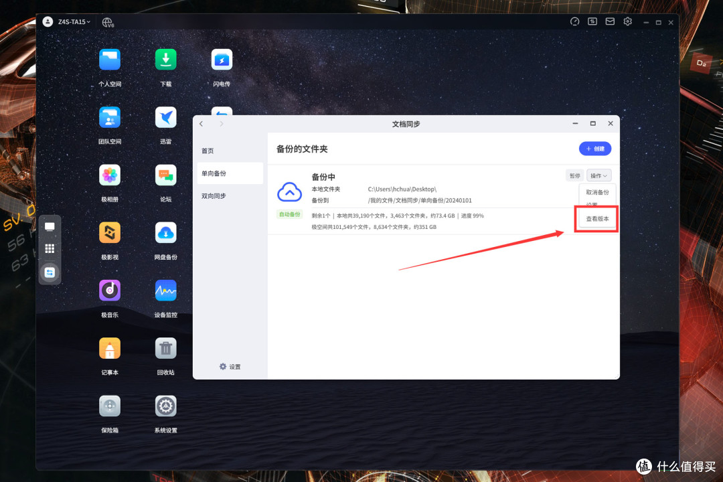Click the local path C:\Users\hchua\Desktop\
The width and height of the screenshot is (723, 482).
point(402,189)
